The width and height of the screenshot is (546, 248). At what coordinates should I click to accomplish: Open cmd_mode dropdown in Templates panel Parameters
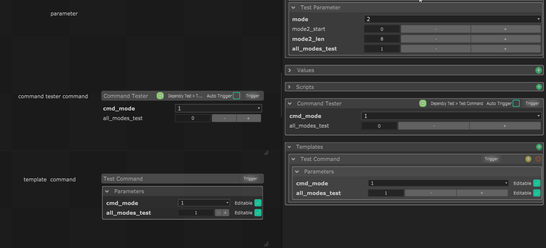tap(438, 183)
